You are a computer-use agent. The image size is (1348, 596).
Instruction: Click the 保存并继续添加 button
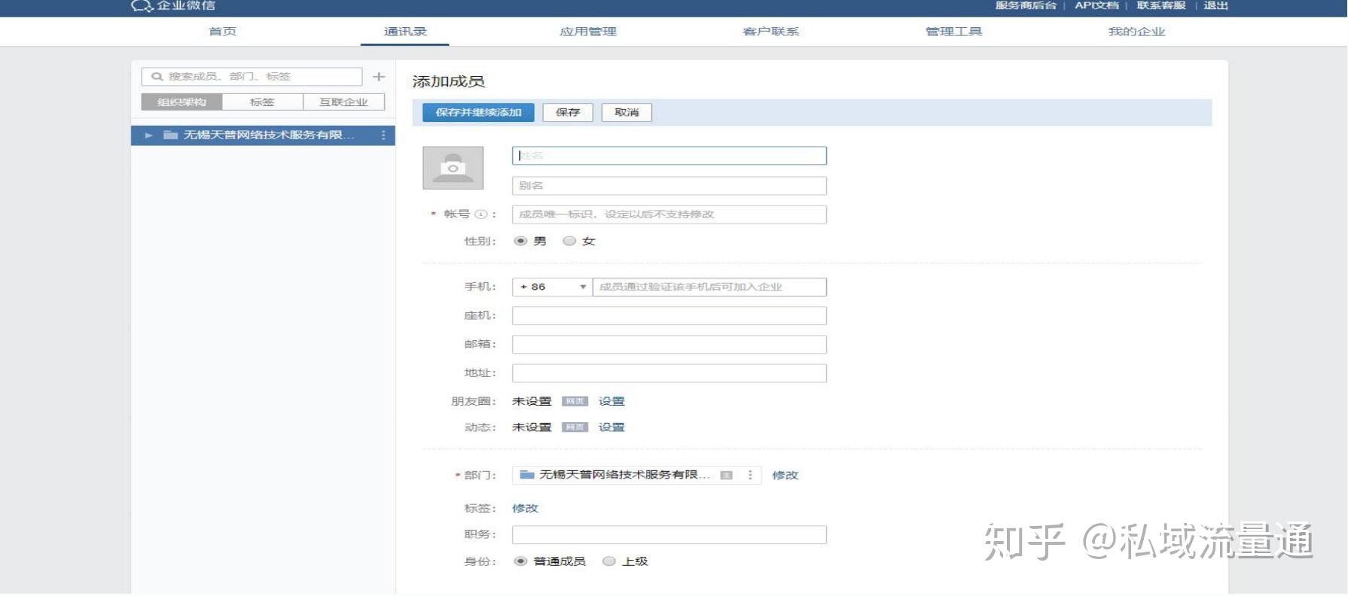[x=478, y=112]
